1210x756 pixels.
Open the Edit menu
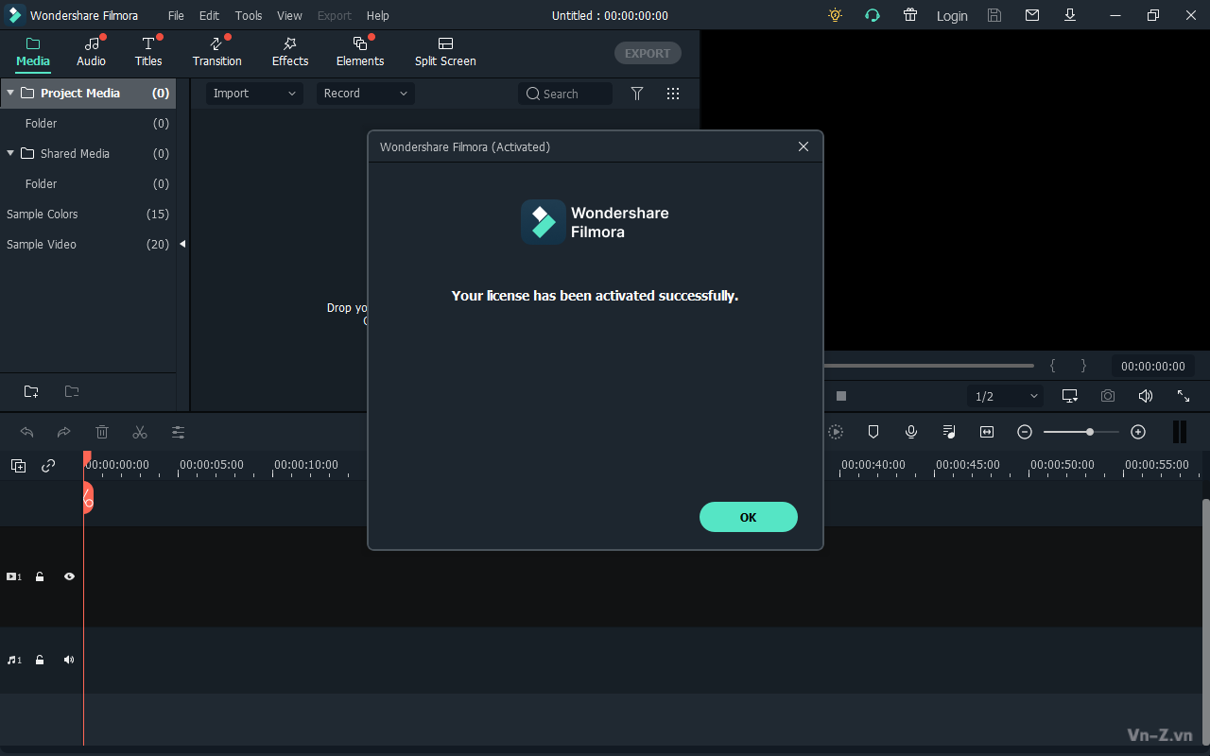coord(209,15)
